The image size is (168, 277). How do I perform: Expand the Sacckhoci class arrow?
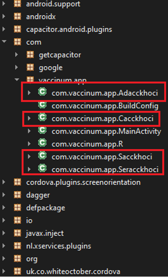click(29, 156)
